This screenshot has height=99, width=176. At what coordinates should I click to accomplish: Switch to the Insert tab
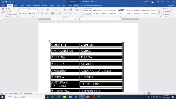pyautogui.click(x=16, y=5)
